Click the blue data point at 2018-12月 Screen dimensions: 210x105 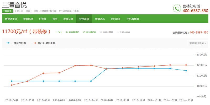point(139,69)
